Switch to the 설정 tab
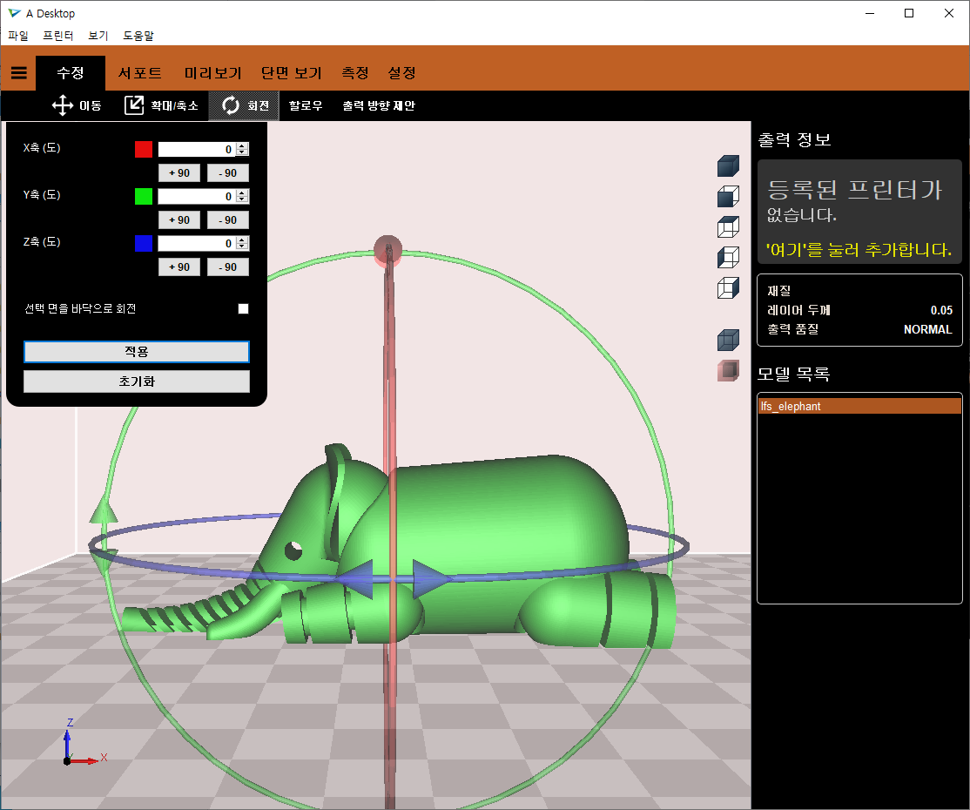The height and width of the screenshot is (810, 970). pyautogui.click(x=401, y=73)
